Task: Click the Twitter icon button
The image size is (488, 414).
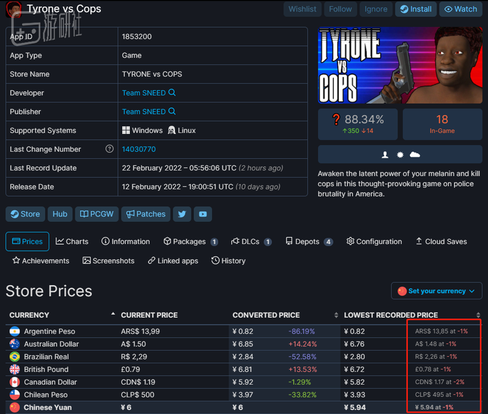Action: pyautogui.click(x=182, y=214)
